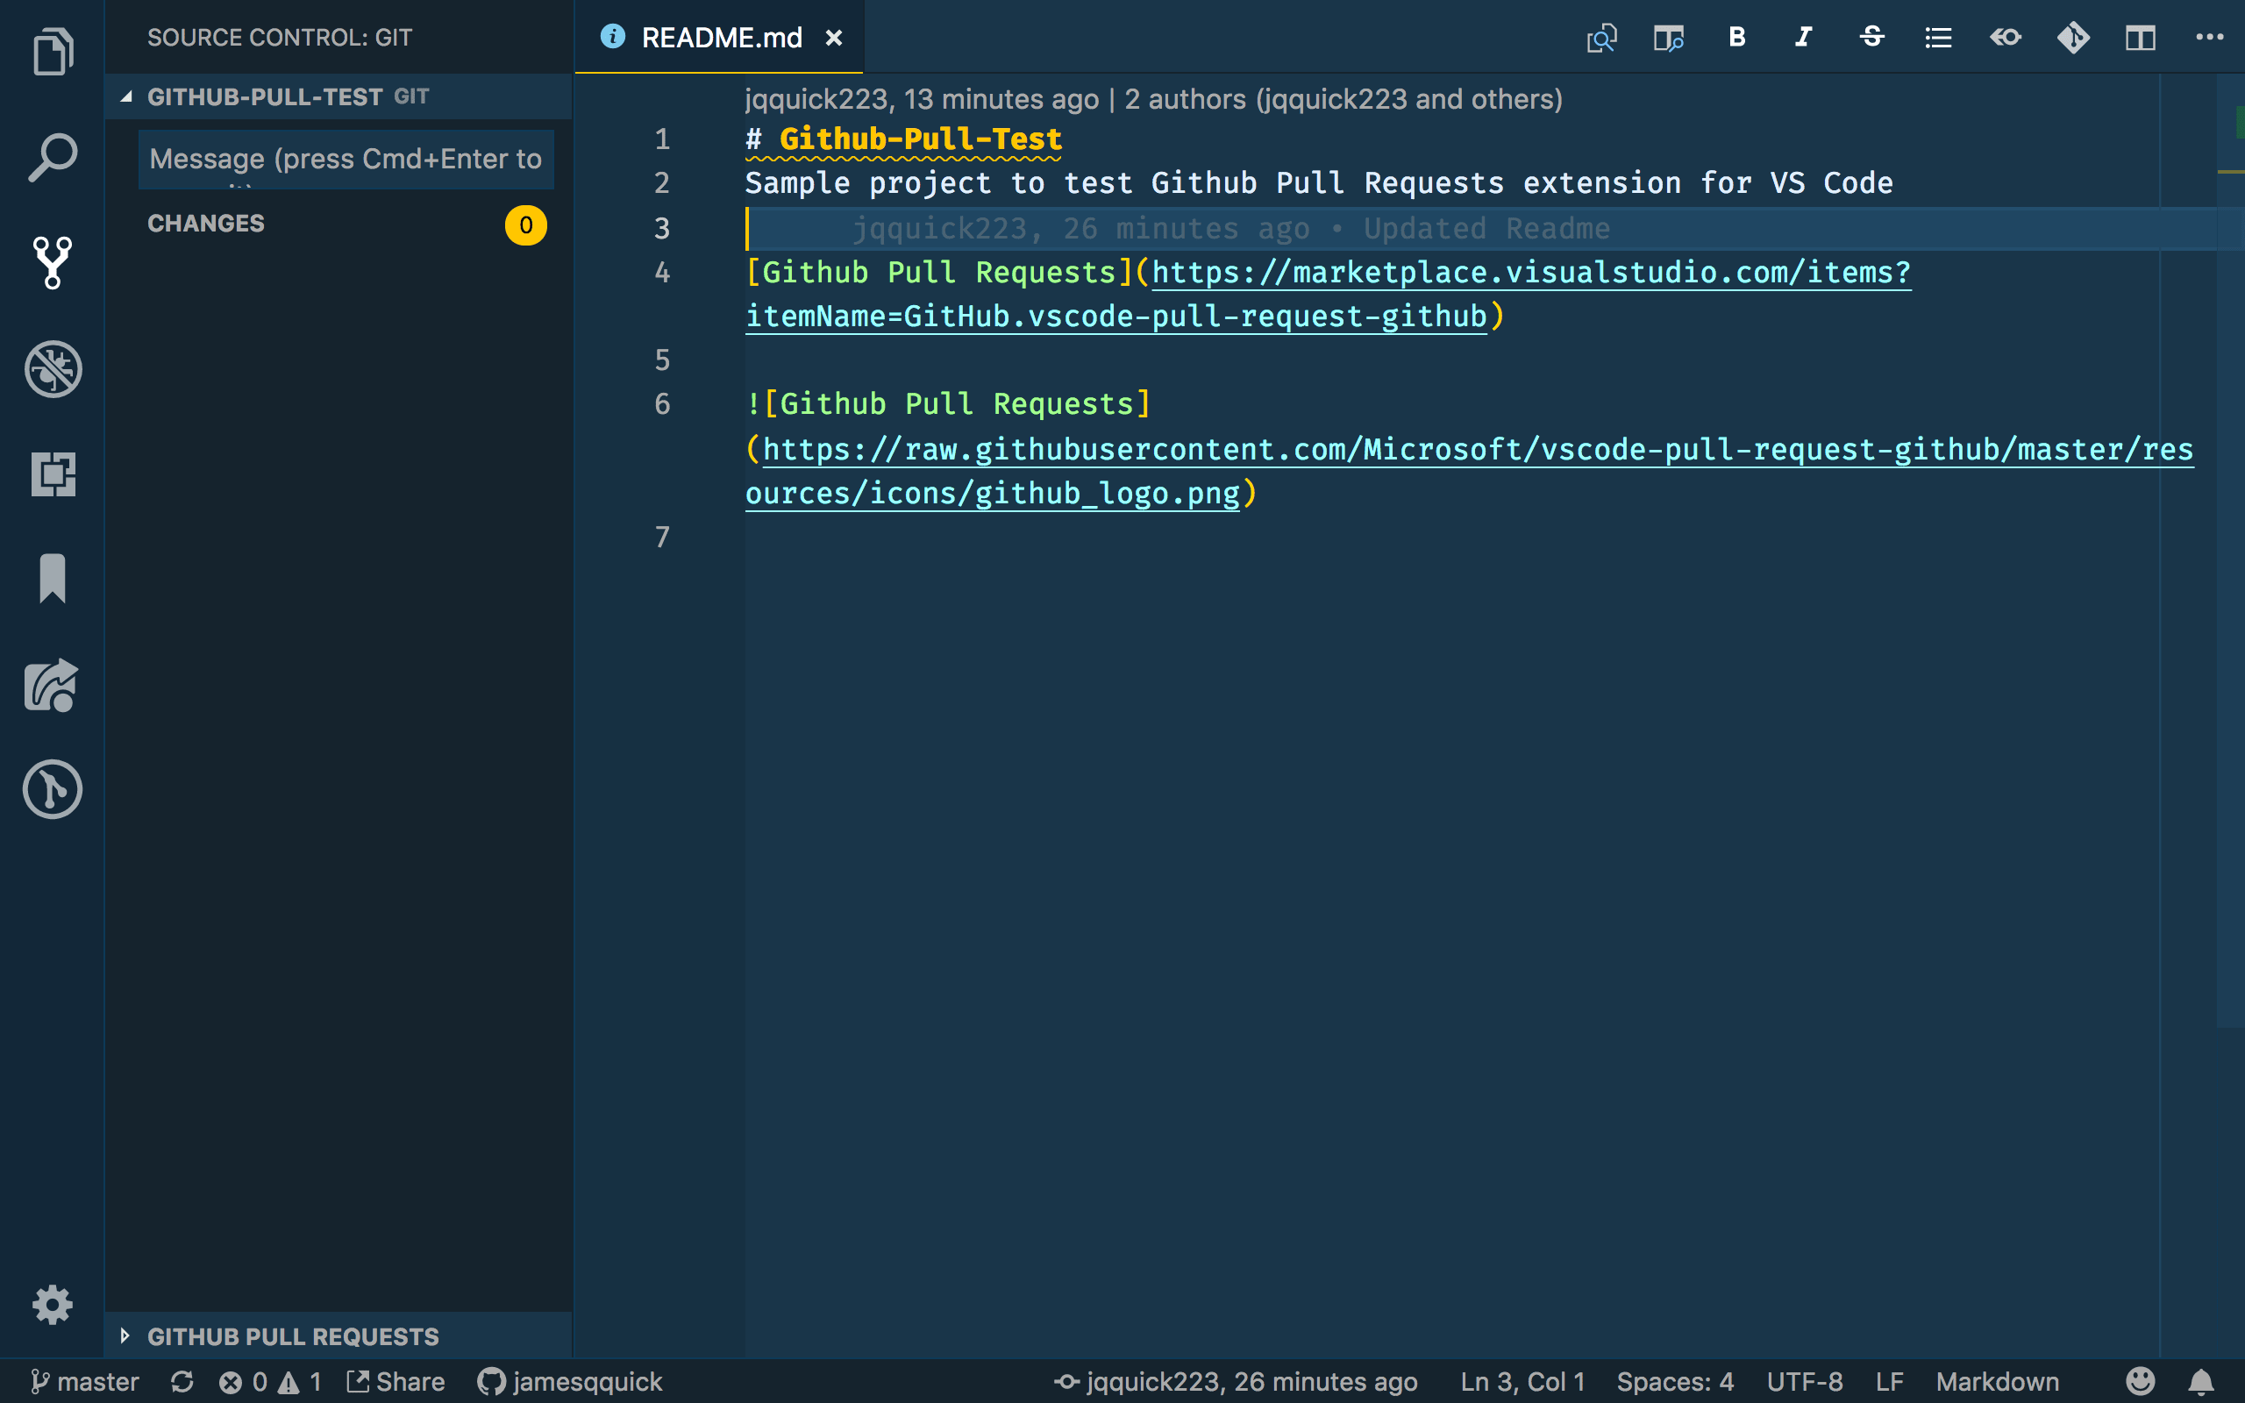Click Ln 3, Col 1 go-to-line
The height and width of the screenshot is (1403, 2245).
(x=1522, y=1382)
